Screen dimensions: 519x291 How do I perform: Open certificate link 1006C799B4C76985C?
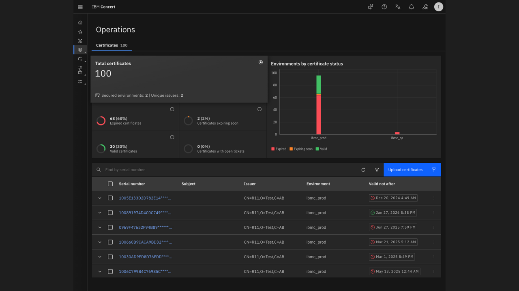coord(145,272)
